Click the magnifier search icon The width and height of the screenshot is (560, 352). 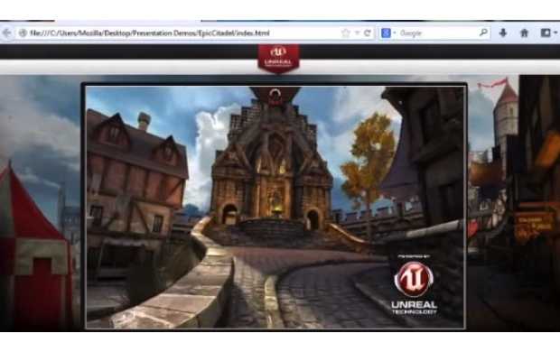(x=483, y=32)
